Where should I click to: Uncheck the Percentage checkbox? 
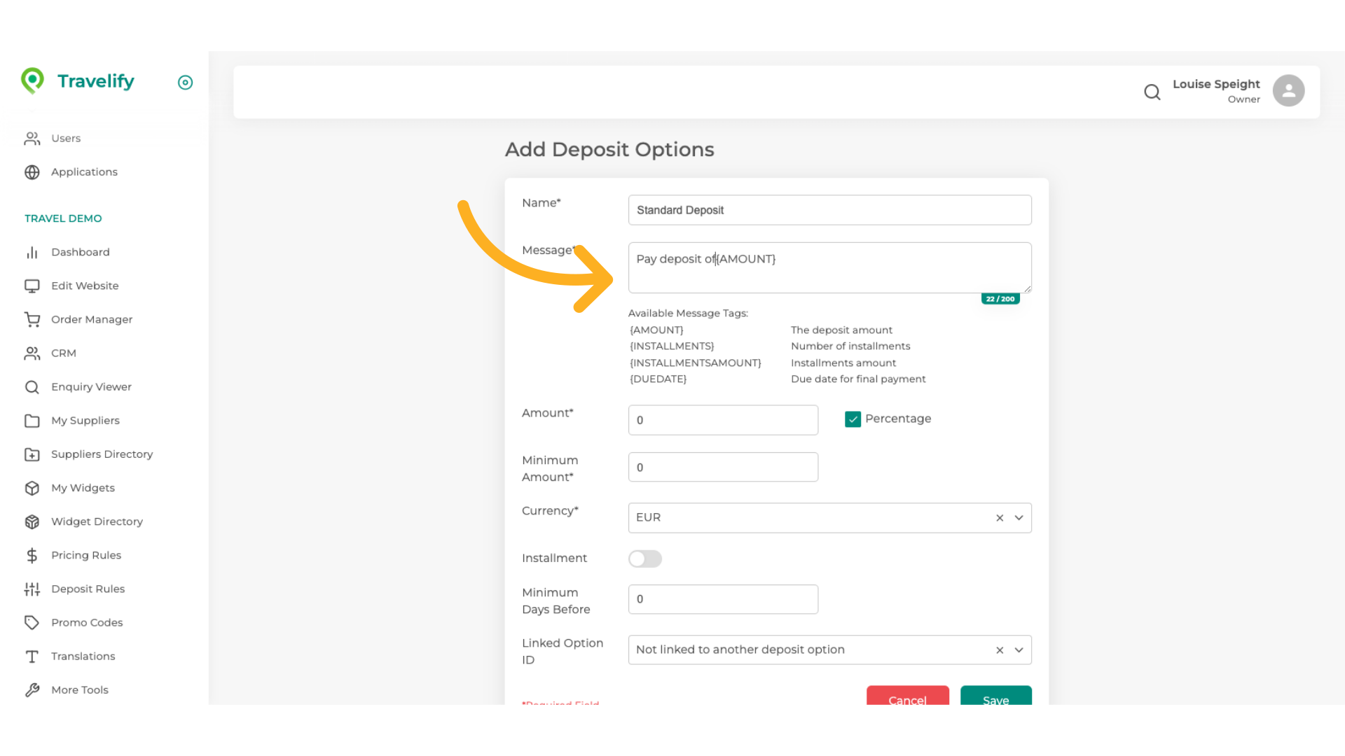853,419
